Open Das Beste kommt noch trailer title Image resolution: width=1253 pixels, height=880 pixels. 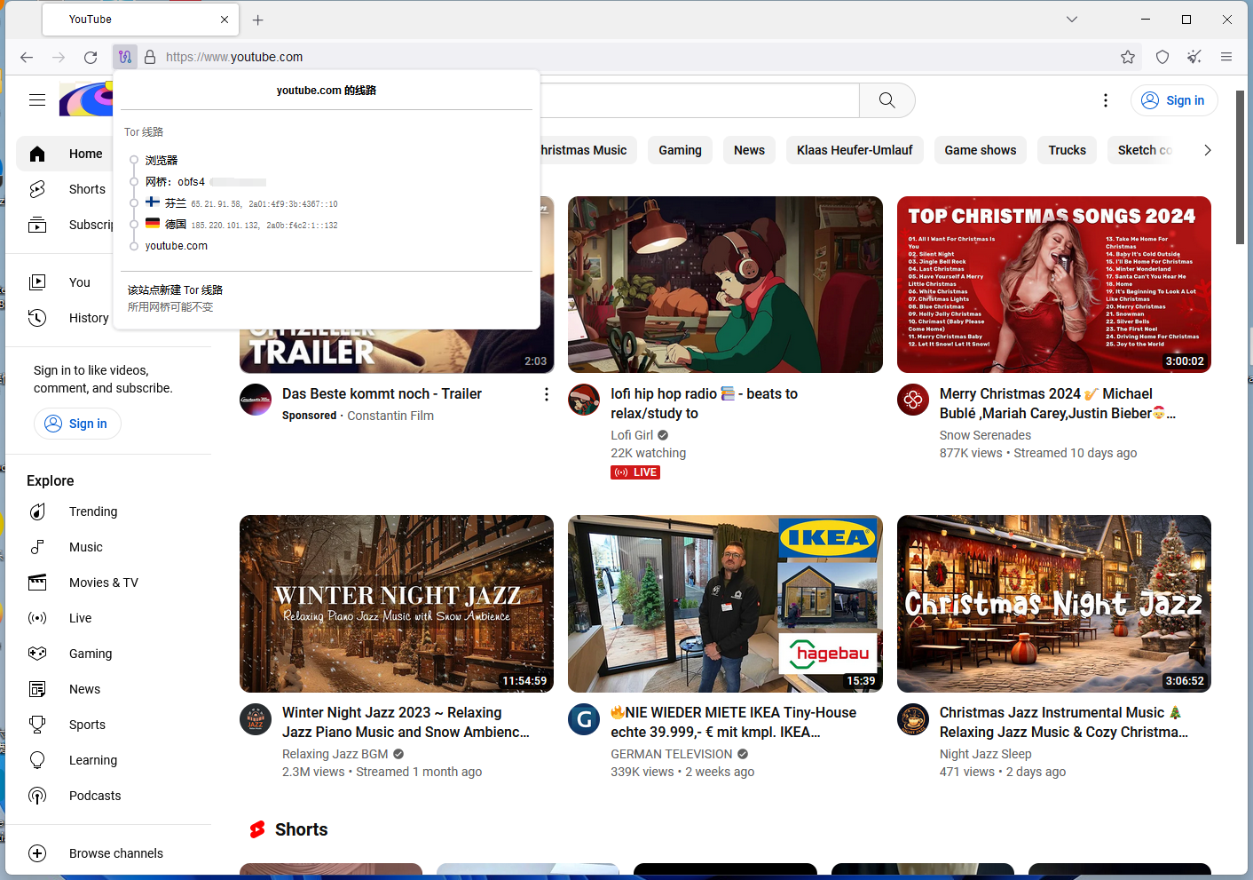[x=382, y=393]
